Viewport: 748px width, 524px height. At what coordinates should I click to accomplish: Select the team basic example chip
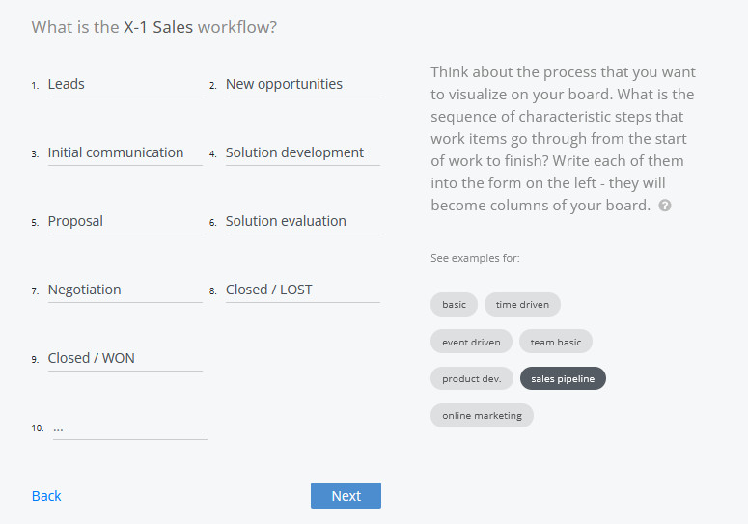click(x=556, y=342)
